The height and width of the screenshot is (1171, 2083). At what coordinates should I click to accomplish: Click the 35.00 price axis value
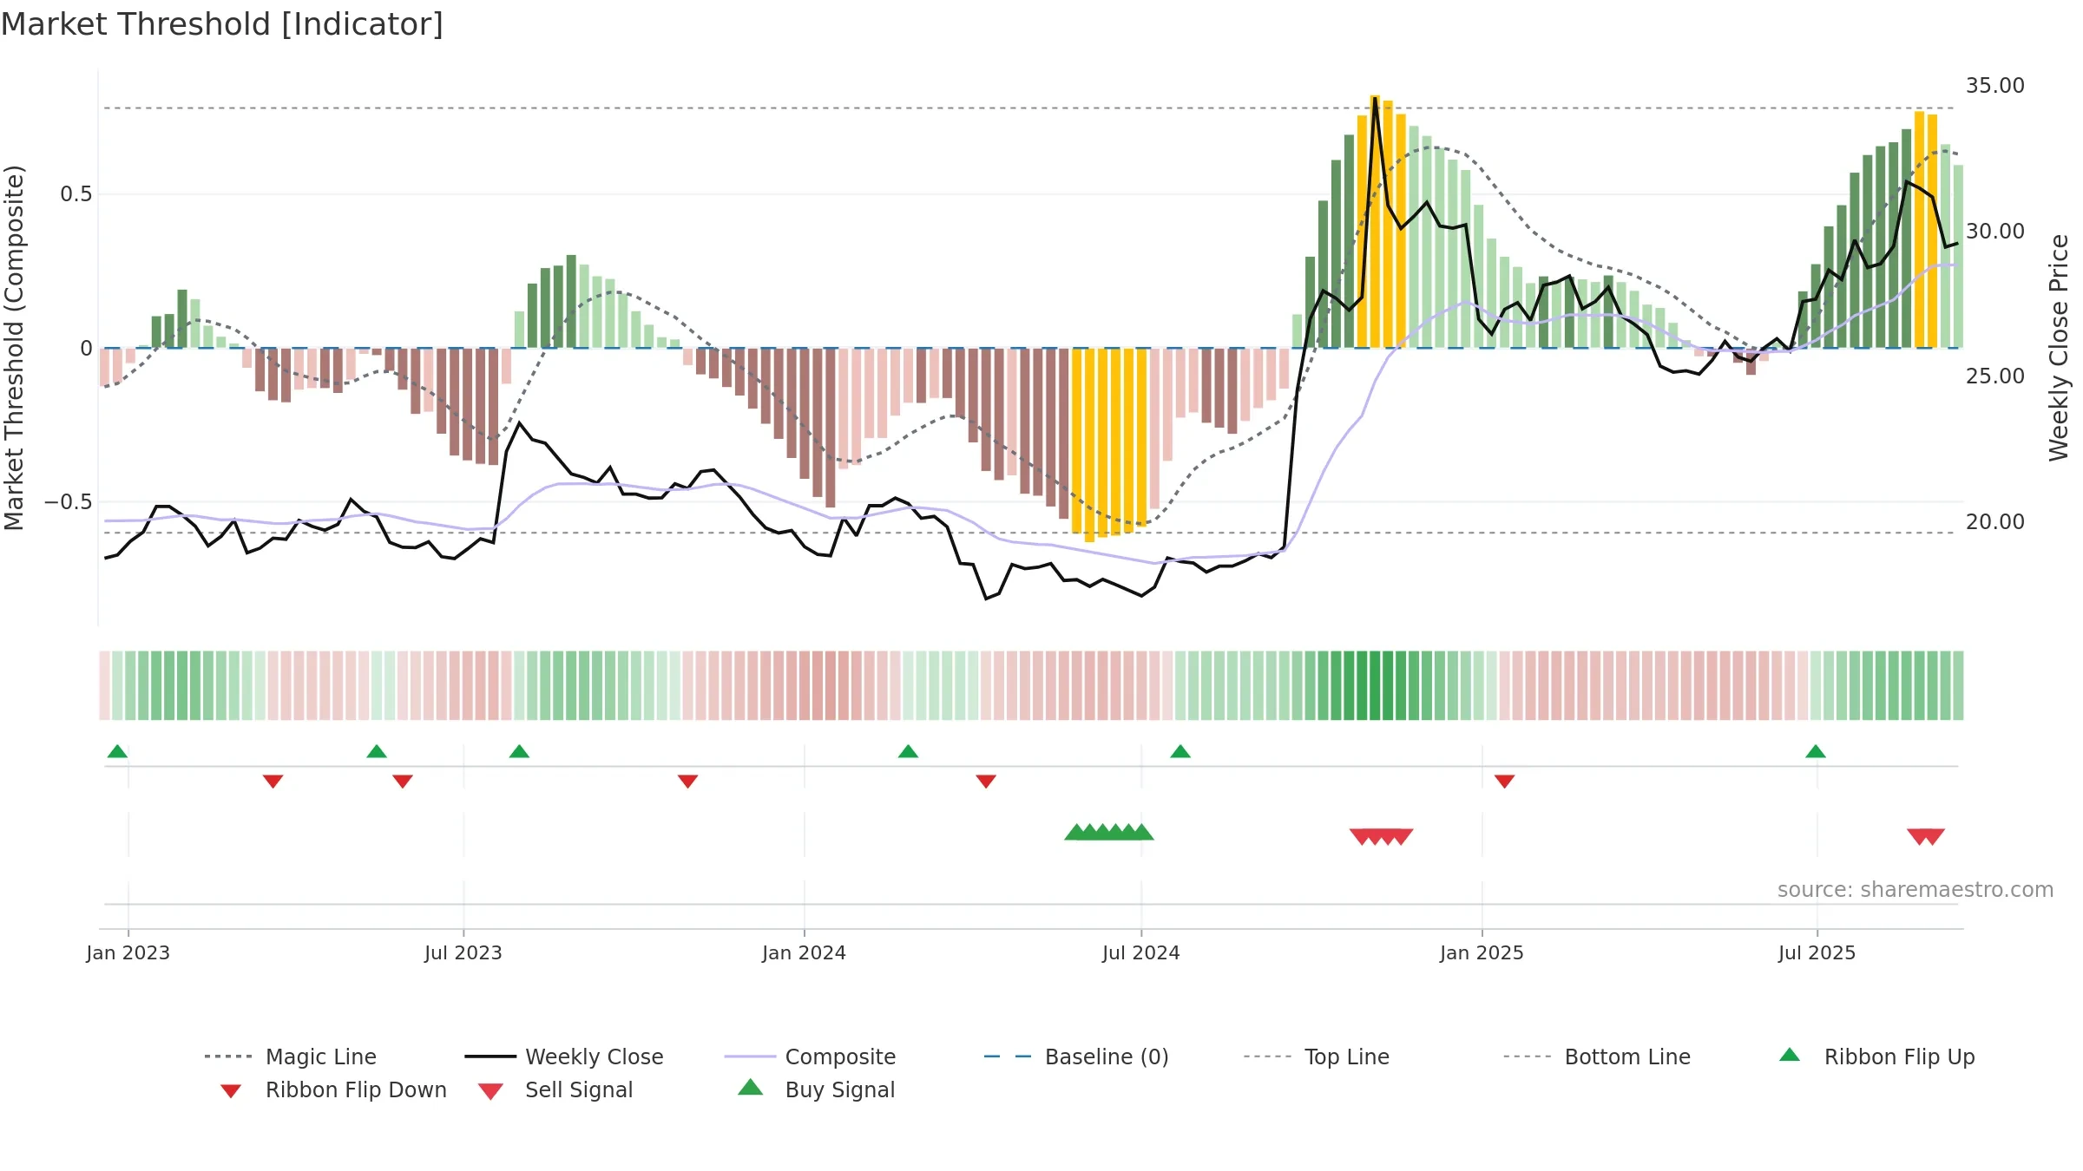tap(1994, 86)
